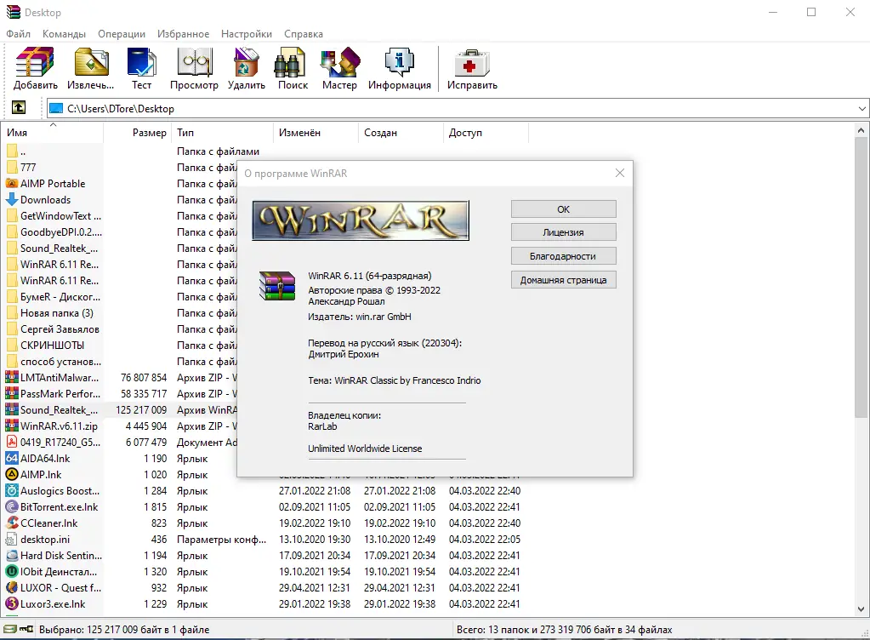Click the Добавить (Add) toolbar icon
The image size is (870, 640).
[35, 69]
